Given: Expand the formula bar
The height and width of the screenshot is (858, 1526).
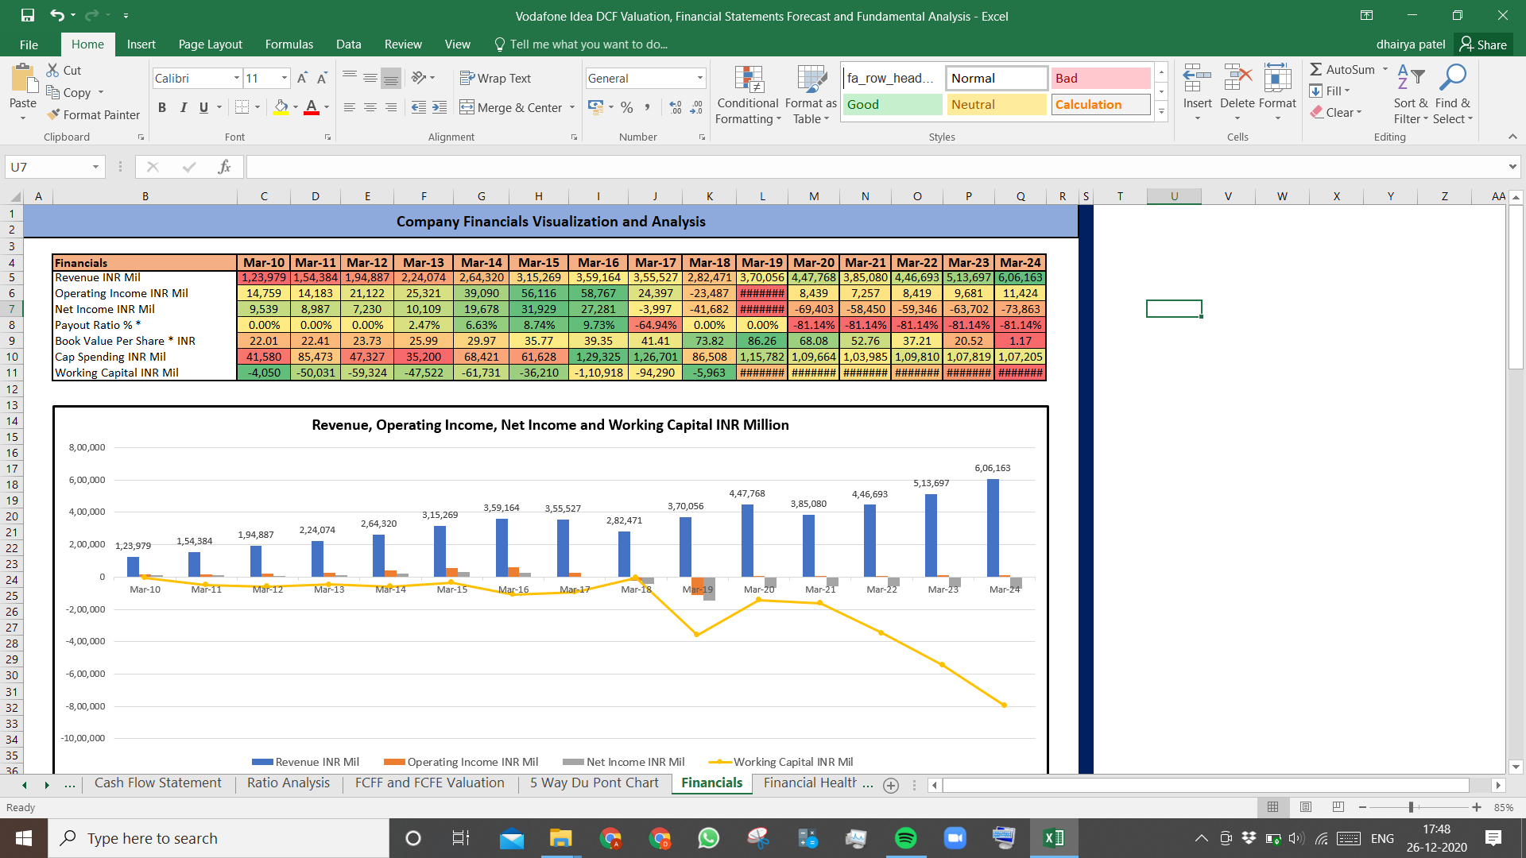Looking at the screenshot, I should point(1512,167).
